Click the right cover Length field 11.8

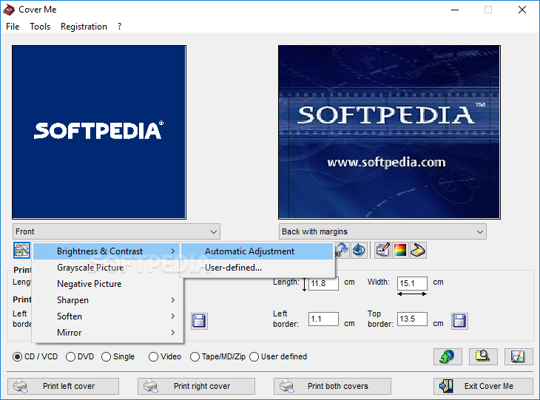click(323, 283)
